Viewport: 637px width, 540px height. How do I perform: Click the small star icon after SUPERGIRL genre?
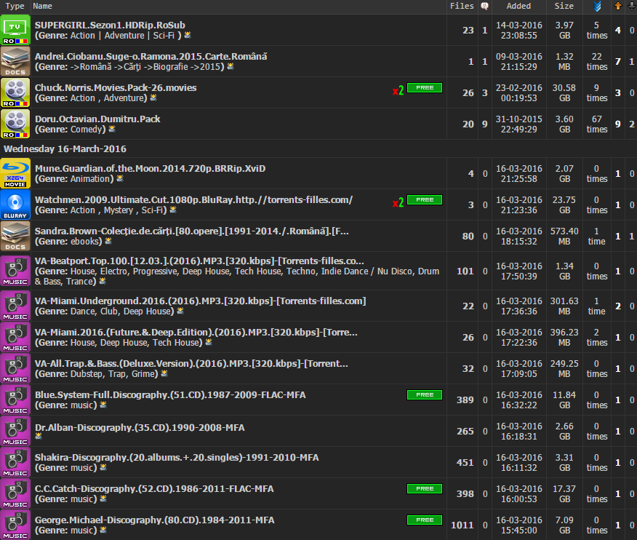(x=188, y=36)
